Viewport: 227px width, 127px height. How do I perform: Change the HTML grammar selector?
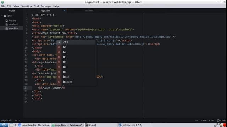211,120
